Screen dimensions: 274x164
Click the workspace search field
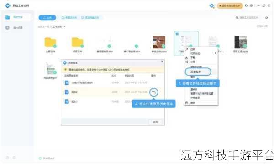pyautogui.click(x=247, y=18)
